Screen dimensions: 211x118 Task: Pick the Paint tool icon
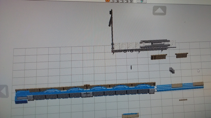tap(131, 1)
